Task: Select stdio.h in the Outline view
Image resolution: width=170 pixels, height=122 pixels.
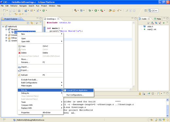Action: 150,26
